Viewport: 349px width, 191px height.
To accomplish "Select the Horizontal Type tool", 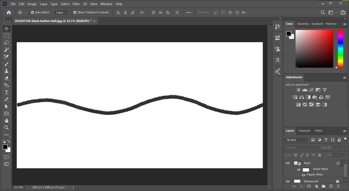I will click(7, 93).
